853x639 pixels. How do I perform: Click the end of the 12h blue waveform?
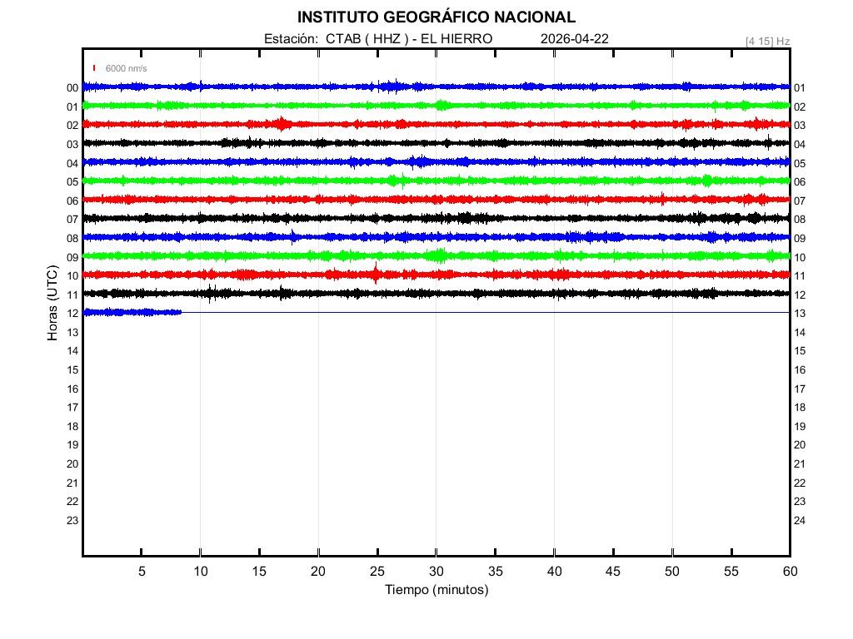(x=181, y=312)
